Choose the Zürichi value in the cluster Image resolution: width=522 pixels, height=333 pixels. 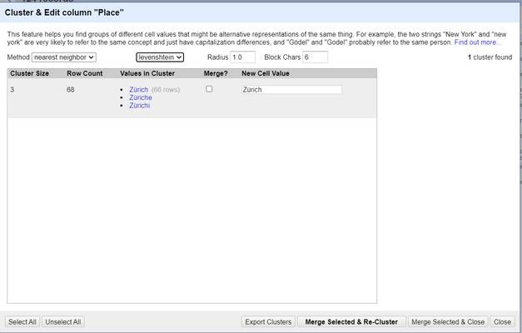click(140, 106)
